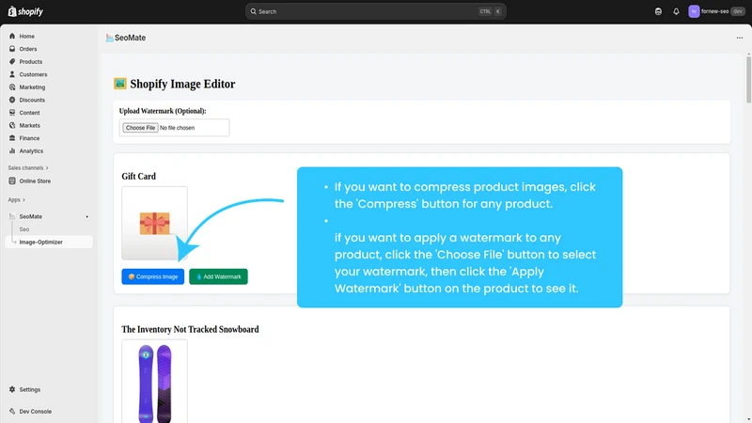Click the Orders inbox icon
This screenshot has width=752, height=423.
pos(12,49)
